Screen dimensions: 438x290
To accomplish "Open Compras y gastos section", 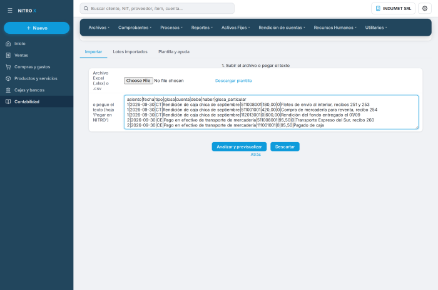I will click(36, 67).
